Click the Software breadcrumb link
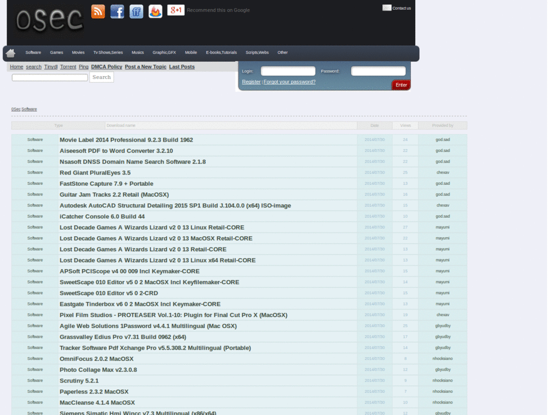Viewport: 553px width, 415px height. [29, 109]
